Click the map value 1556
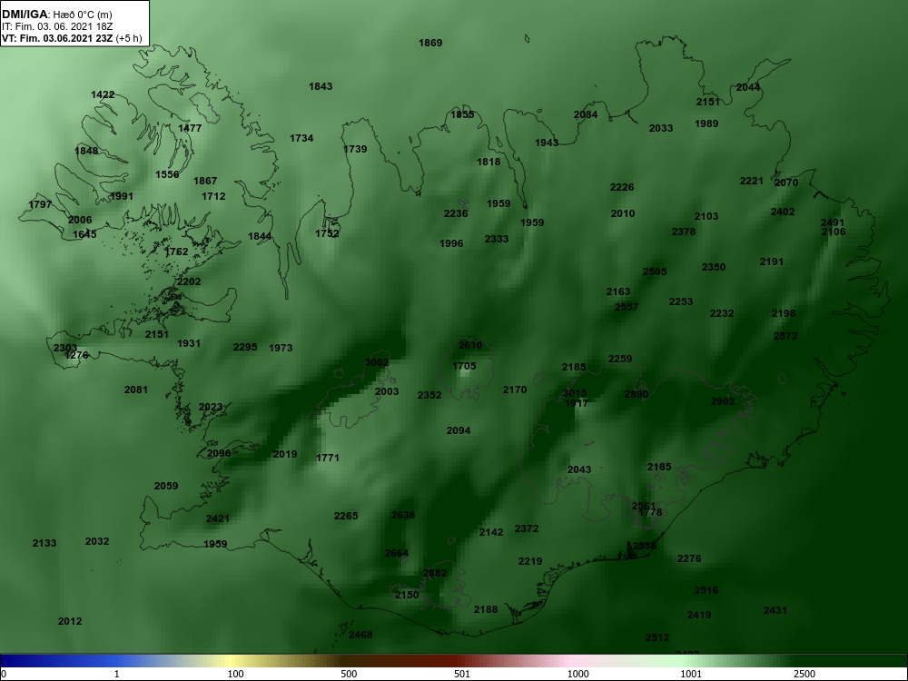This screenshot has height=681, width=908. coord(167,174)
